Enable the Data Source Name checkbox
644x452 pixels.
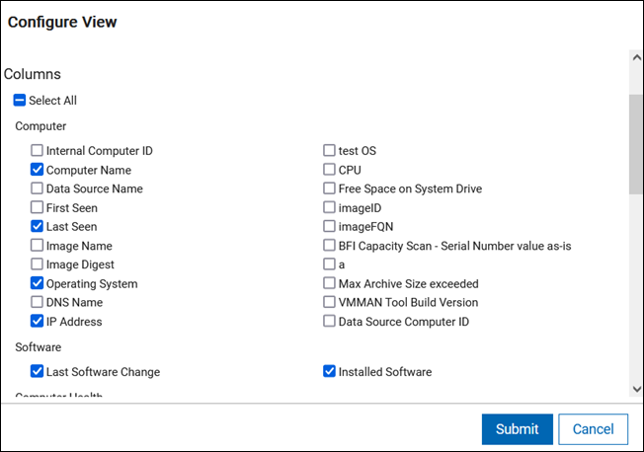38,188
